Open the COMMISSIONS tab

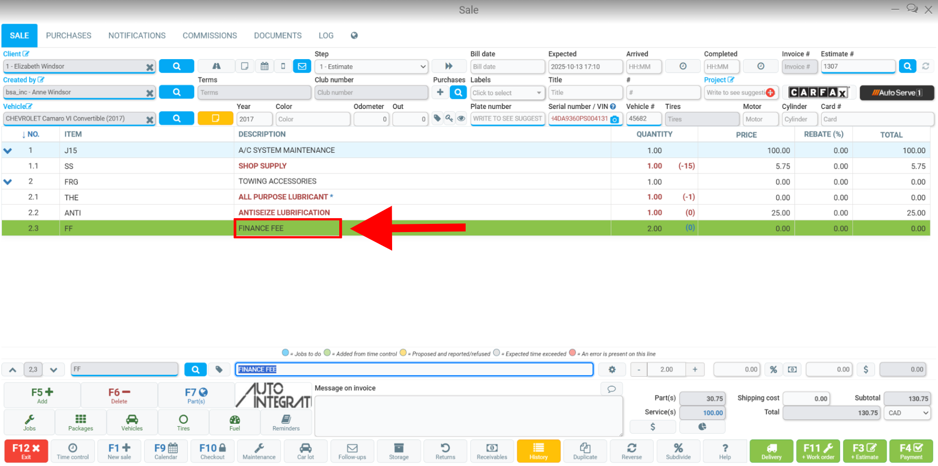pyautogui.click(x=210, y=36)
